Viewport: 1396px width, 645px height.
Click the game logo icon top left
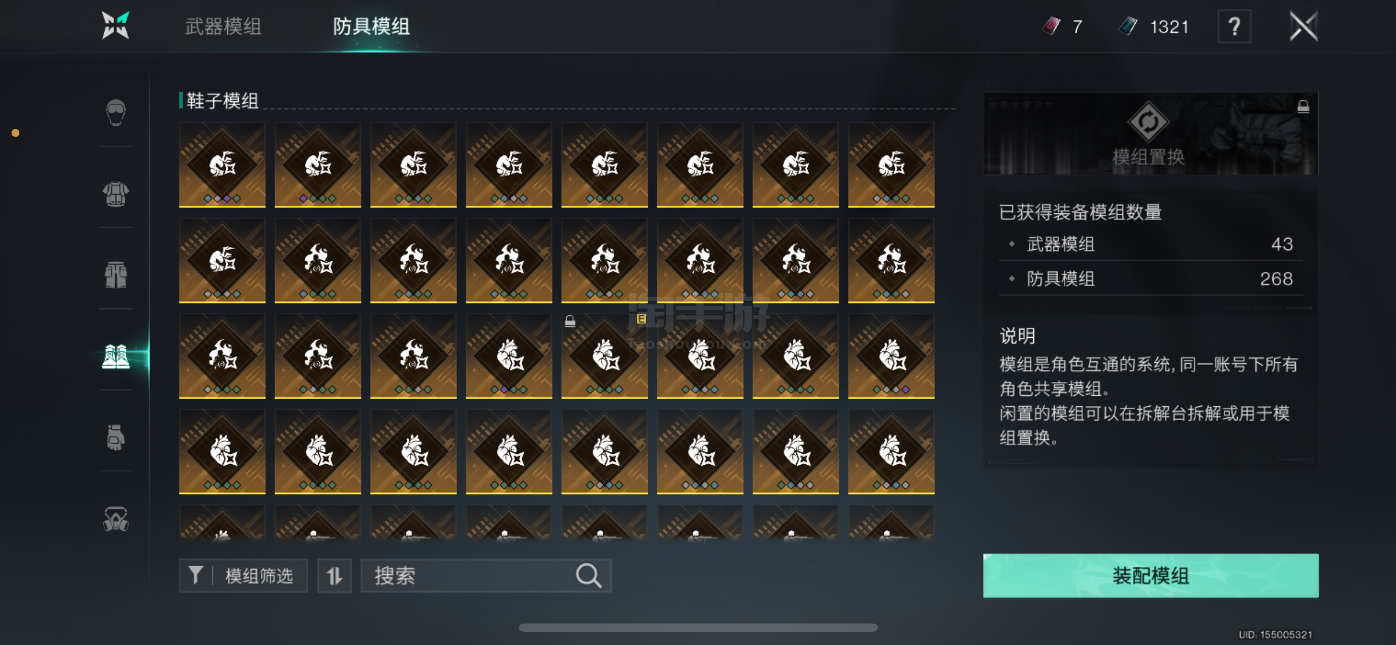pyautogui.click(x=116, y=25)
